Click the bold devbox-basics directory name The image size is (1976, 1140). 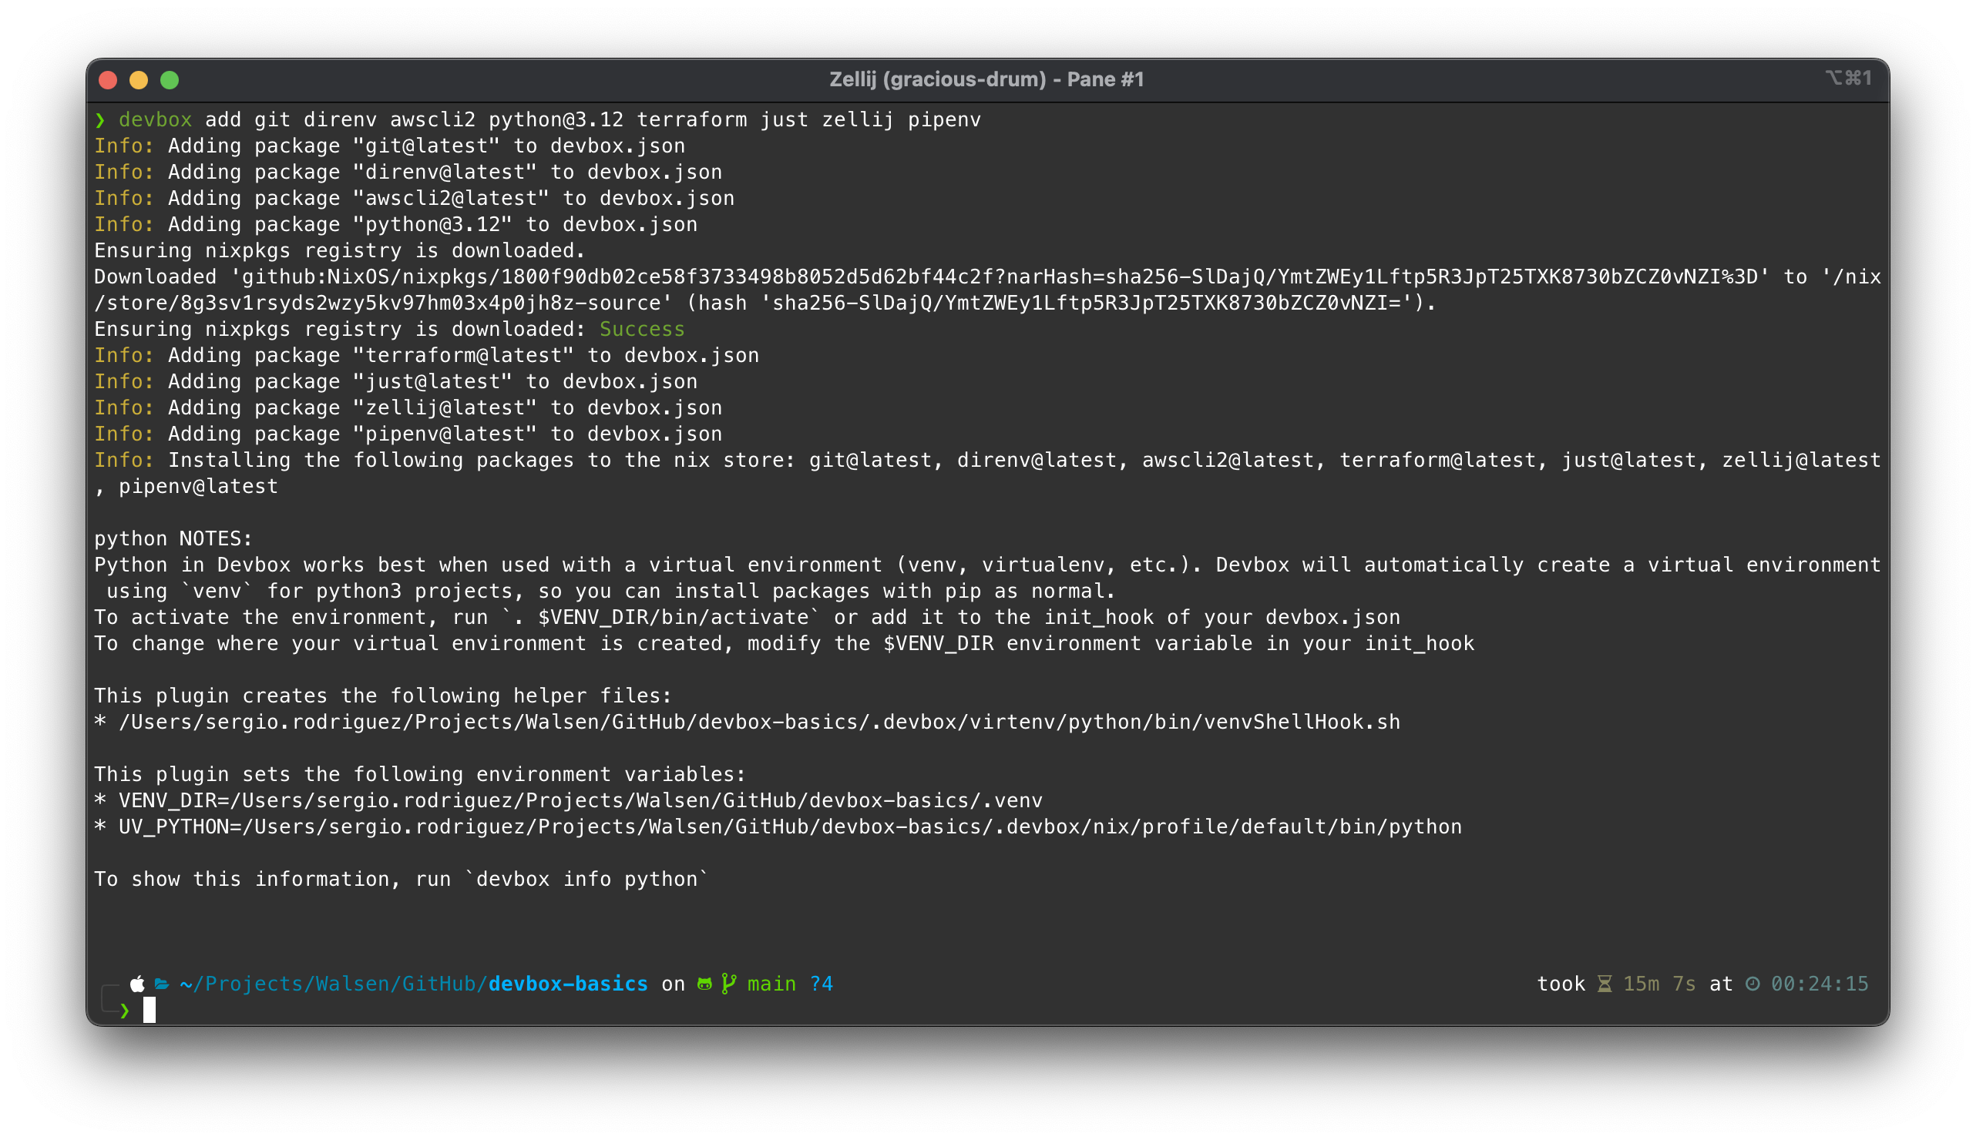click(568, 984)
